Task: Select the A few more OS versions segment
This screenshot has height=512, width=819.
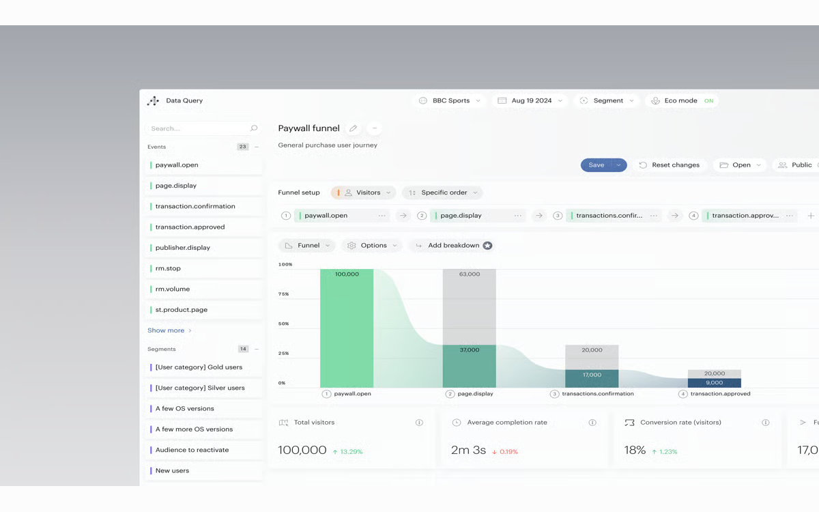Action: pos(204,429)
